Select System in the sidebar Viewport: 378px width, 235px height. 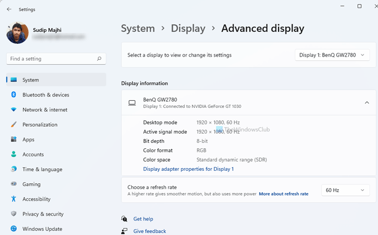pyautogui.click(x=31, y=80)
